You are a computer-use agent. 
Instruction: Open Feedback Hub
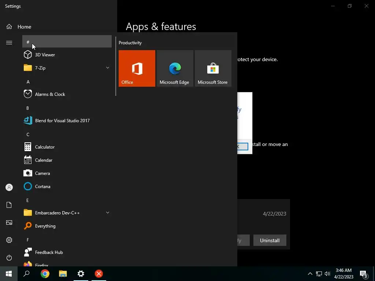click(x=67, y=252)
